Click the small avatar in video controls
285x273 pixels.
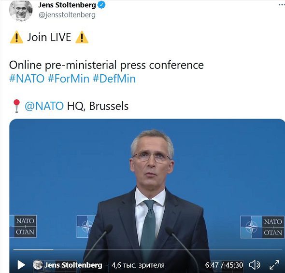(x=38, y=265)
